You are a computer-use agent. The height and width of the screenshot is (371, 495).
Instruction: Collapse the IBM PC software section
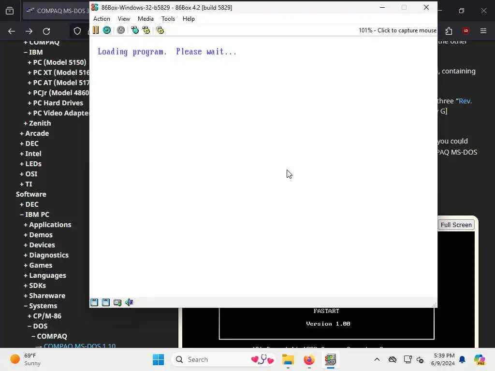point(34,214)
